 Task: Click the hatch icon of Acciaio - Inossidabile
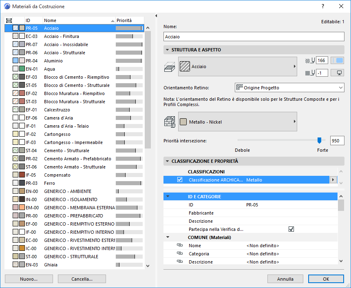15,44
